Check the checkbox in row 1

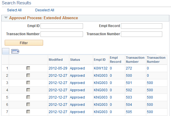[x=28, y=68]
